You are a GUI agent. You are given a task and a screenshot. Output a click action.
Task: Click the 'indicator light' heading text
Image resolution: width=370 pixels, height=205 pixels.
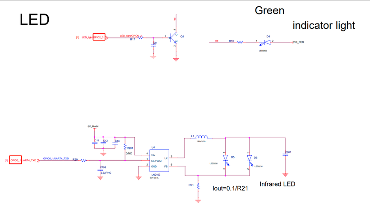[x=324, y=25]
